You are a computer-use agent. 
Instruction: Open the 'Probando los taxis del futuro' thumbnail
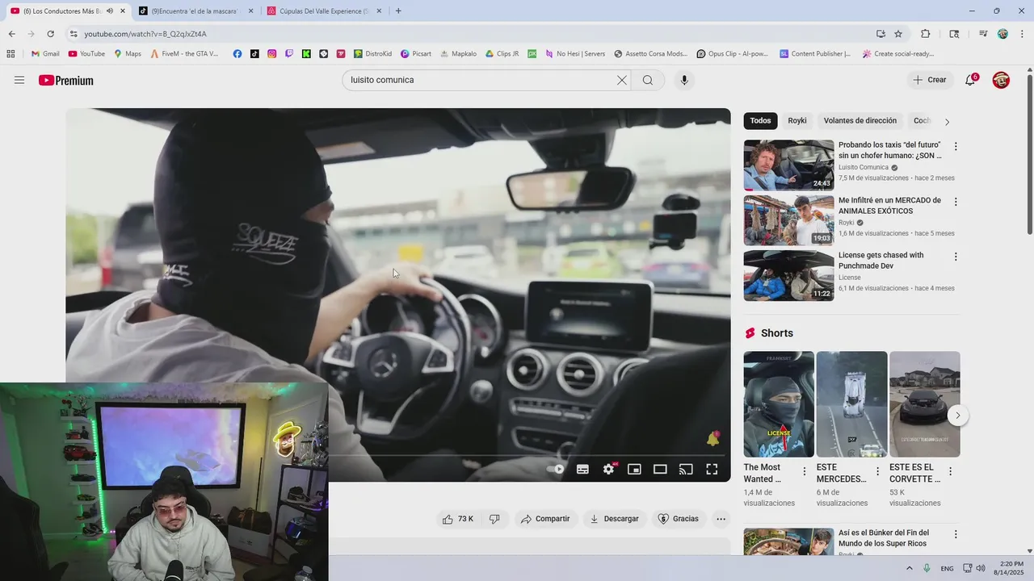coord(788,165)
